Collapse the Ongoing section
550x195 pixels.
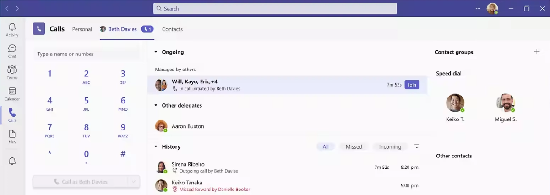tap(156, 52)
